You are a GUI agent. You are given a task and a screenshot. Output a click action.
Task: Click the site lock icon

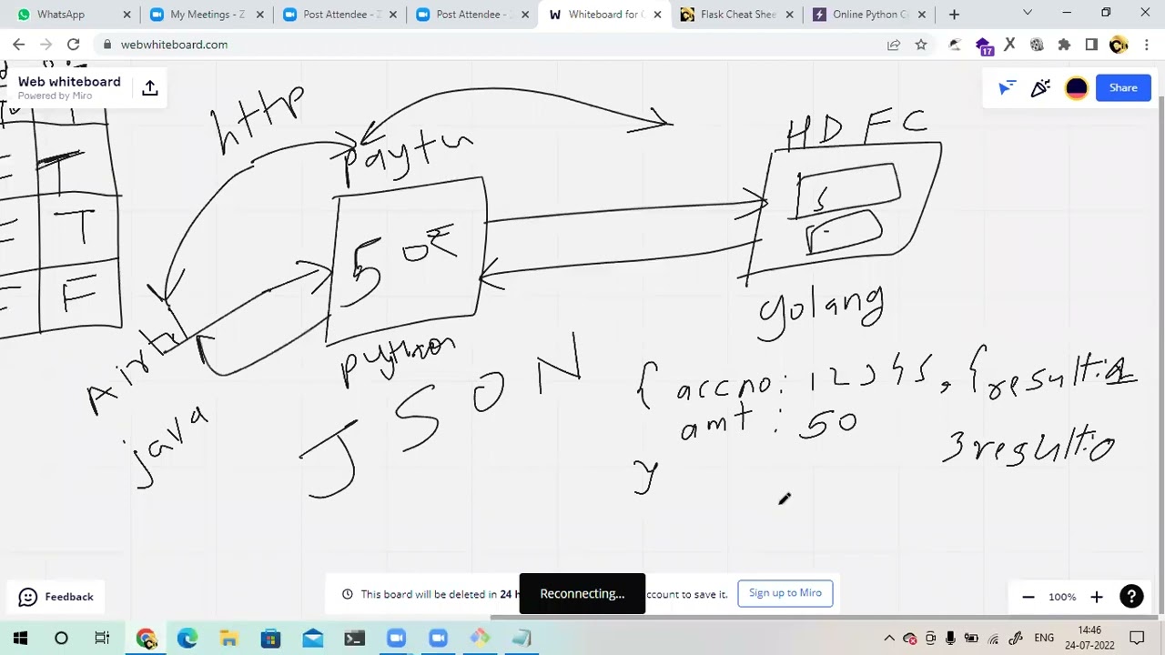tap(108, 45)
